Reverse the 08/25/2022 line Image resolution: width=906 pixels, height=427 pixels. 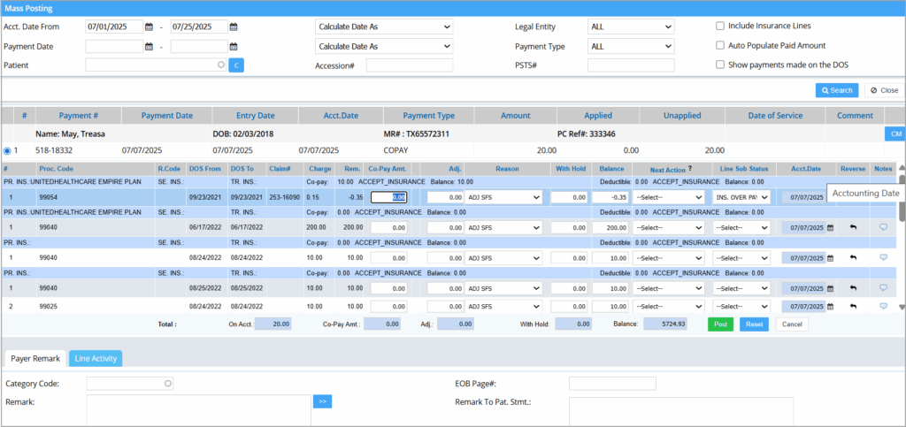click(854, 287)
